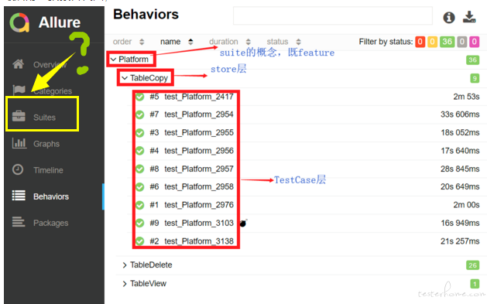Open the Overview home icon

click(x=18, y=64)
